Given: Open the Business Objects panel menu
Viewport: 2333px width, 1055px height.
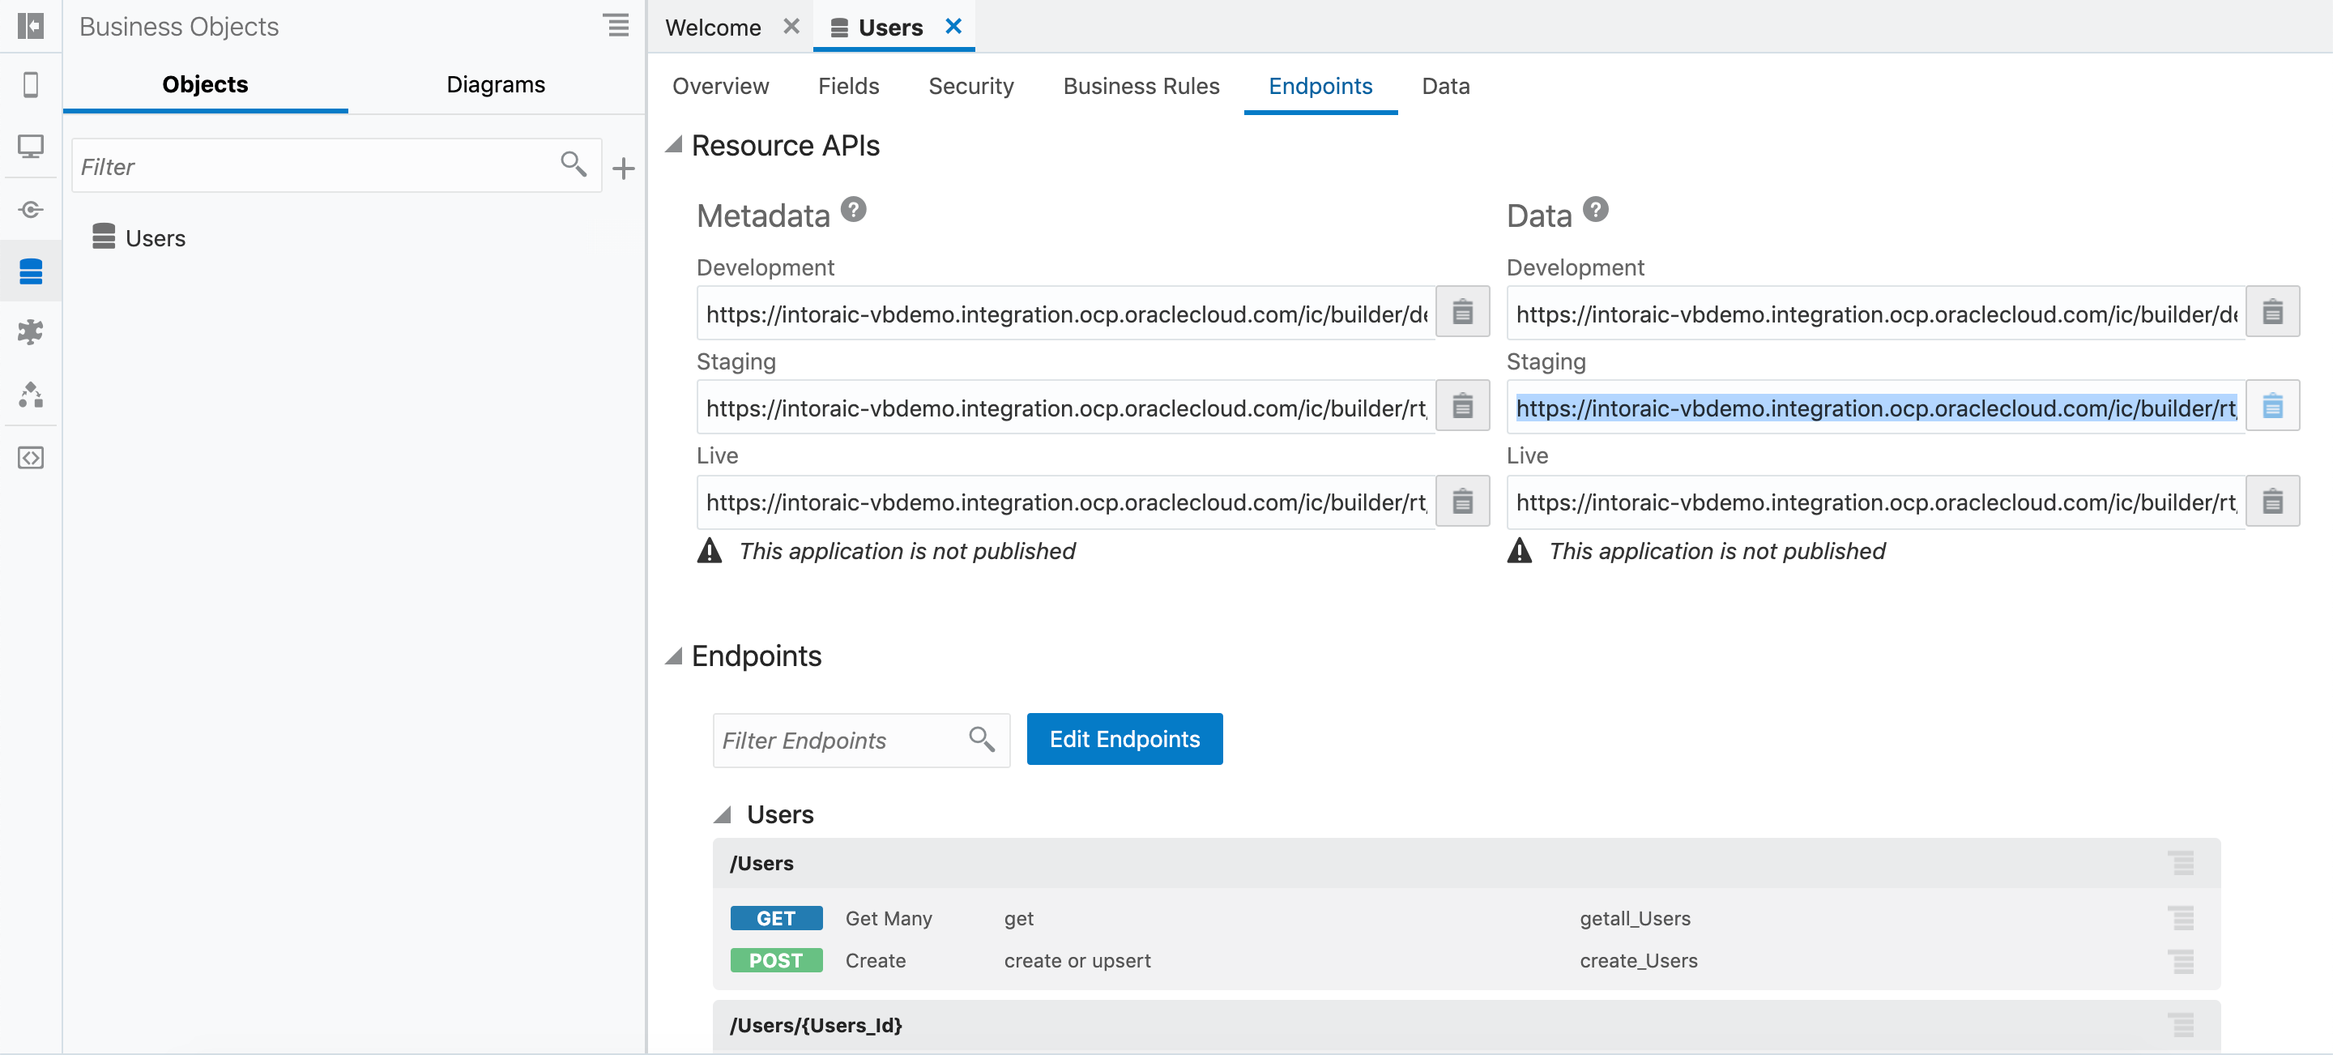Looking at the screenshot, I should coord(616,25).
